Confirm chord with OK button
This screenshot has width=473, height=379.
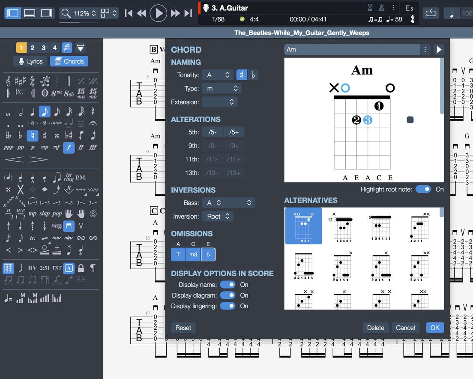point(435,328)
